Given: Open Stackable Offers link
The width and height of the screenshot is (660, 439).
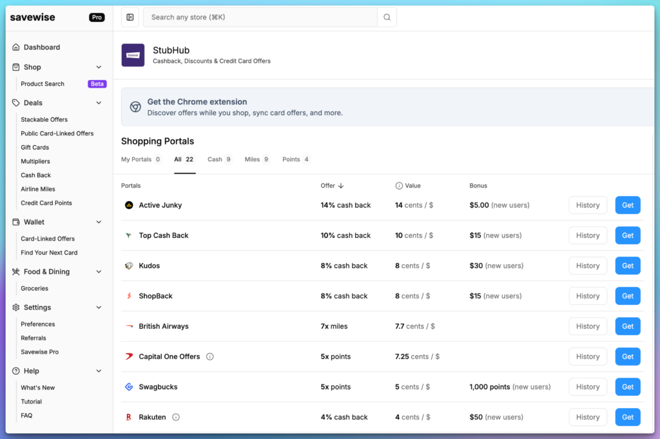Looking at the screenshot, I should (44, 119).
